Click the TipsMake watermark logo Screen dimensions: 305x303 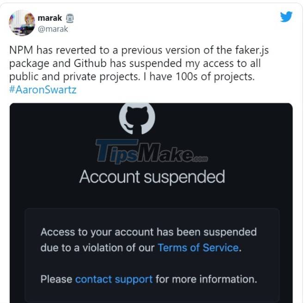click(151, 151)
